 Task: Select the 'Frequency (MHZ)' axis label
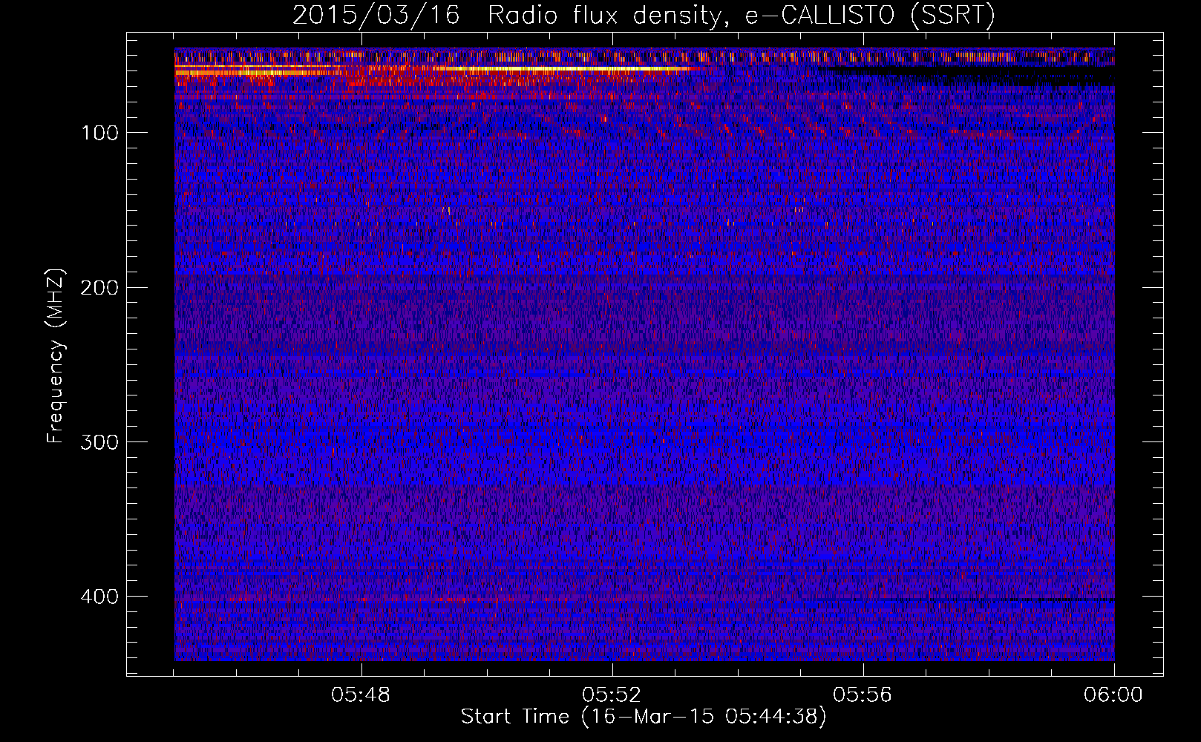55,356
